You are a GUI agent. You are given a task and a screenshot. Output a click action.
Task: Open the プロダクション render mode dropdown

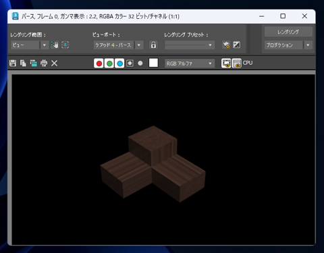point(288,45)
